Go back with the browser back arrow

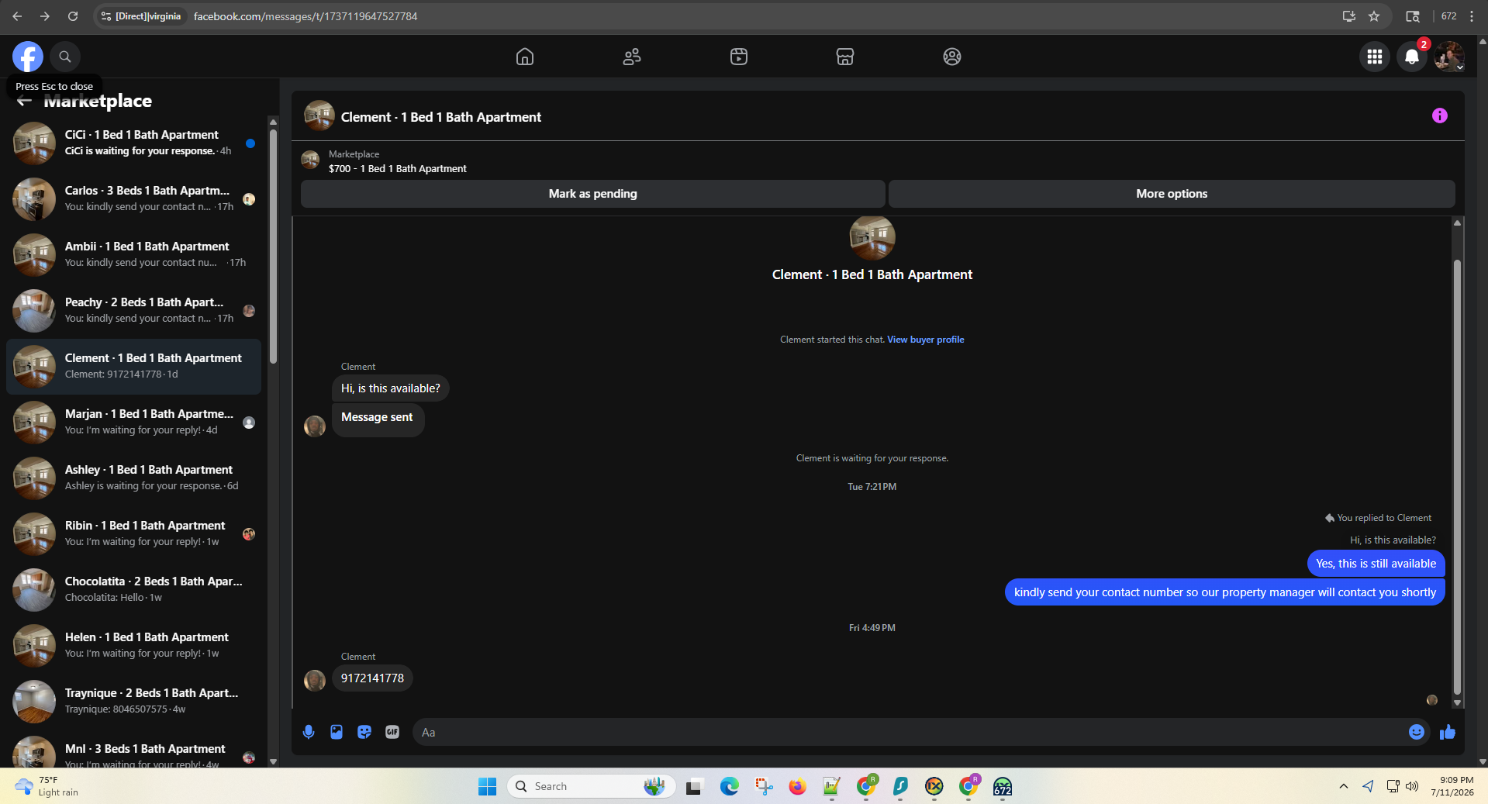(17, 16)
